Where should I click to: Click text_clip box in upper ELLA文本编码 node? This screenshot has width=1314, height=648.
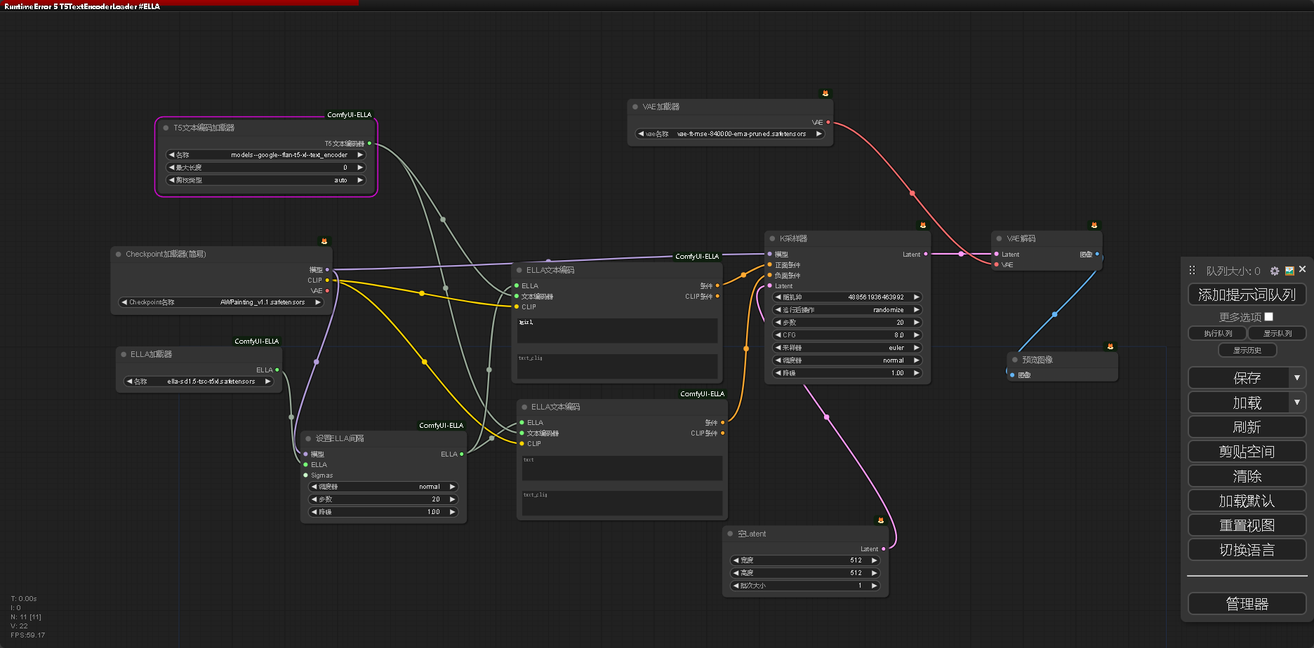click(617, 365)
